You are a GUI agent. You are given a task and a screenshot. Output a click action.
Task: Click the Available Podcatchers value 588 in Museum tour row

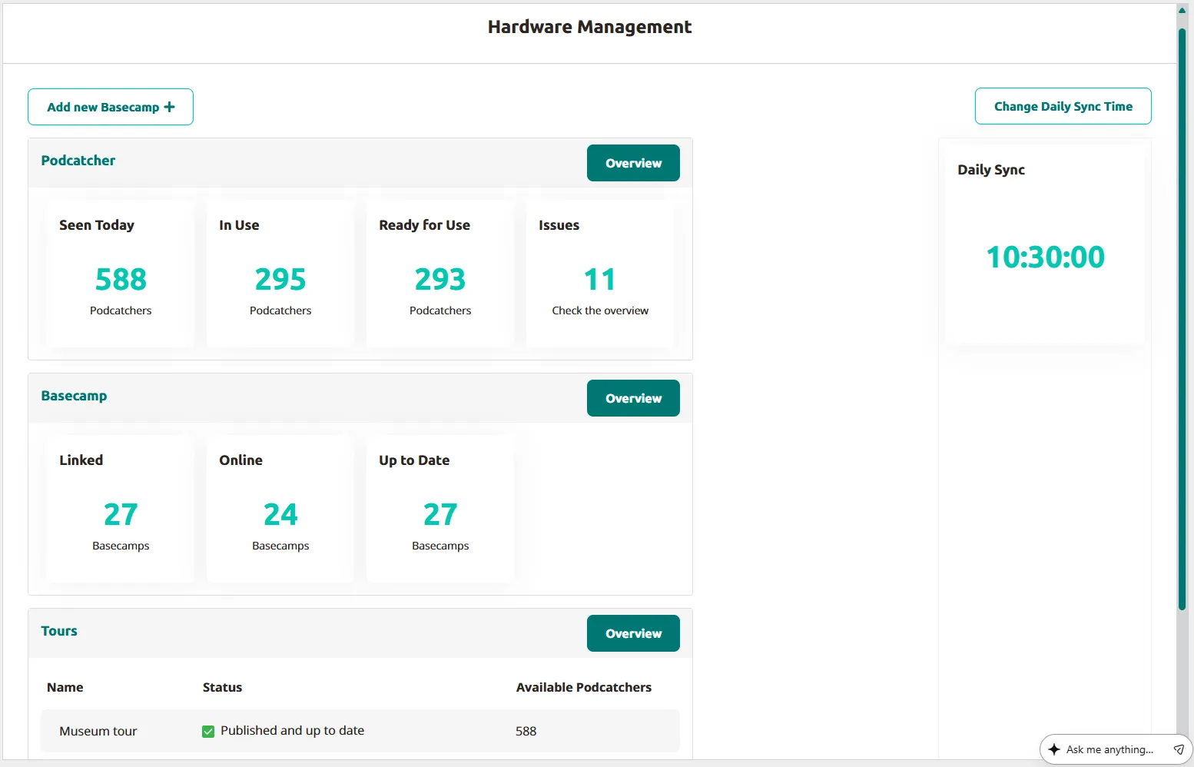pos(526,731)
